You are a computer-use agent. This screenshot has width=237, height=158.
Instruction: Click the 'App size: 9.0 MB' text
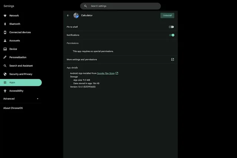pyautogui.click(x=82, y=80)
